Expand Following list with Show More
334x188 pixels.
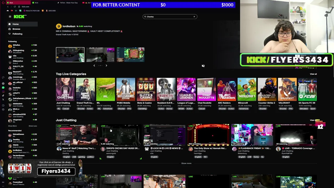(x=12, y=126)
